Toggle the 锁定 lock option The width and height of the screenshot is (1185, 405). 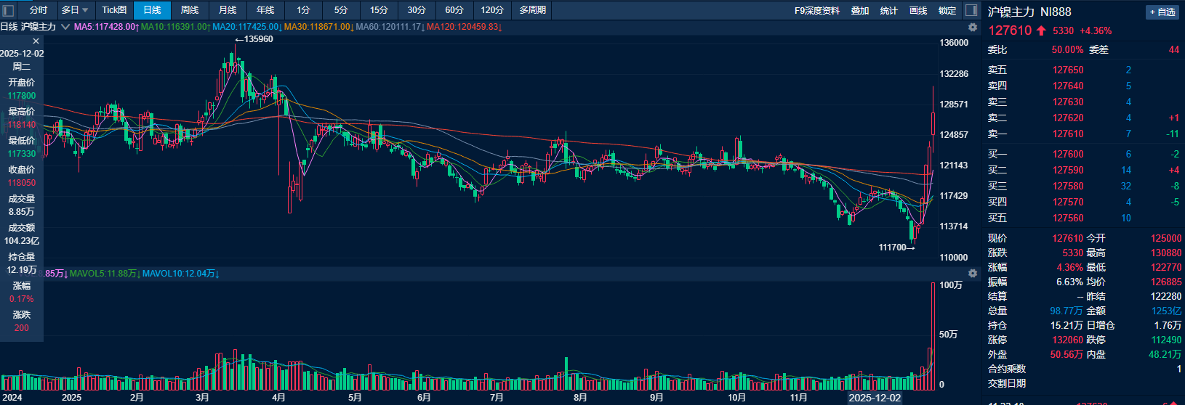[x=947, y=11]
